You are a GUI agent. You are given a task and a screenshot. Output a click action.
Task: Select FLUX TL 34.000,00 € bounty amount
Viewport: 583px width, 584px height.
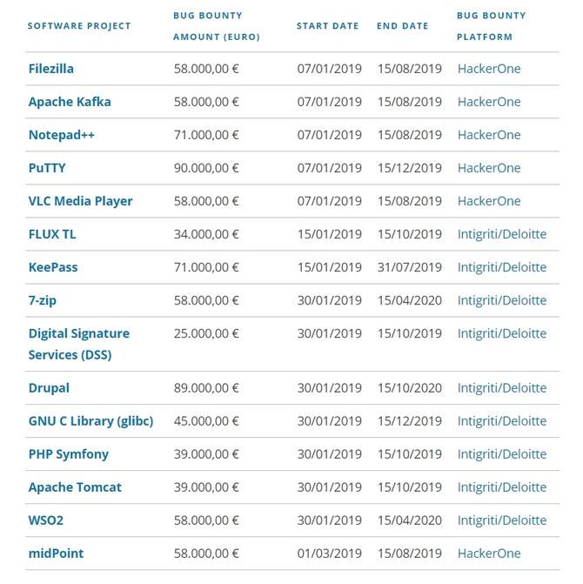pos(206,235)
